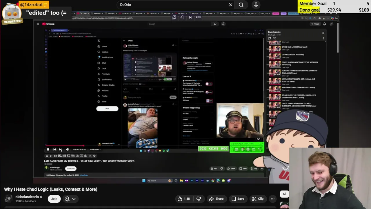Join nicholasdeorio channel membership

coord(54,199)
